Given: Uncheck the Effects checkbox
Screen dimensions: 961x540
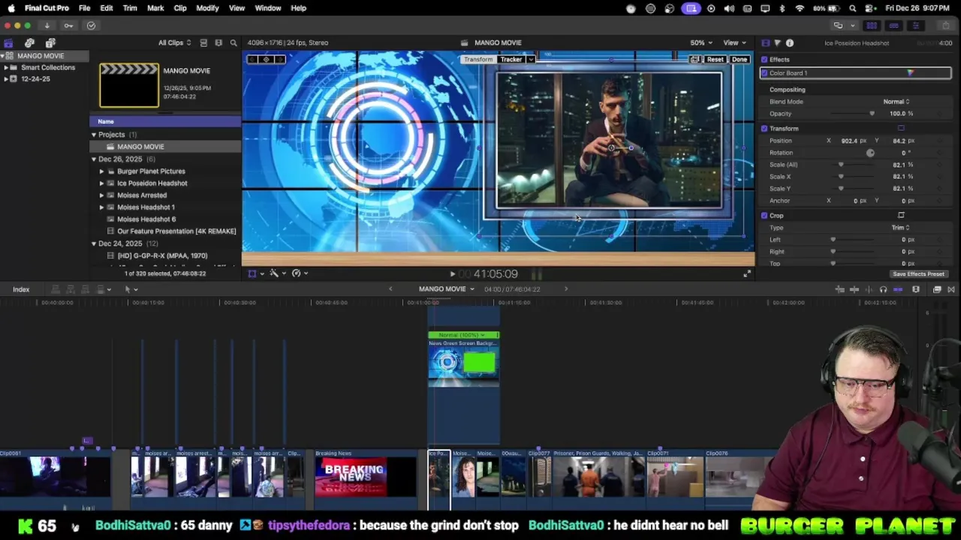Looking at the screenshot, I should point(764,59).
